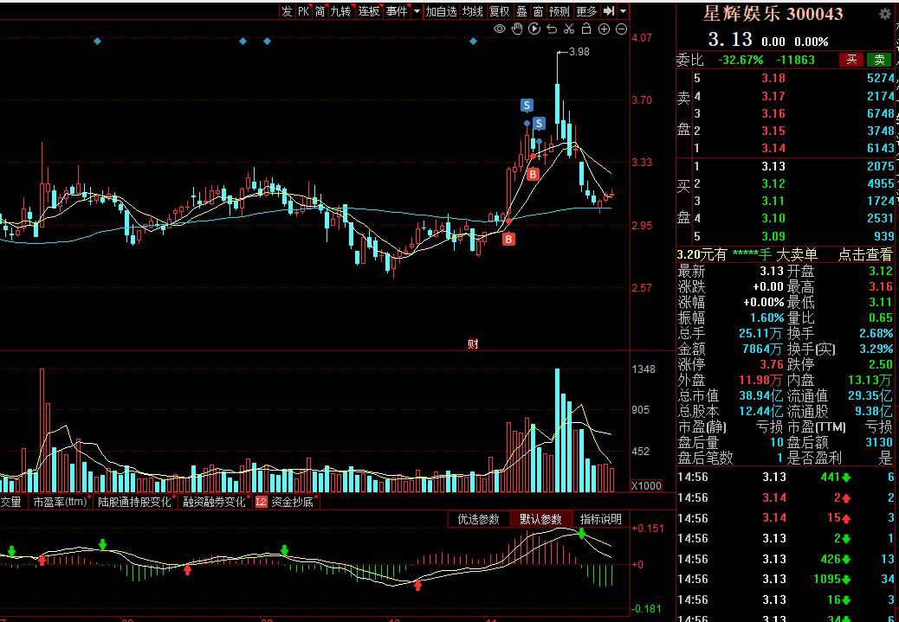
Task: Click the 发 toolbar button
Action: (287, 11)
